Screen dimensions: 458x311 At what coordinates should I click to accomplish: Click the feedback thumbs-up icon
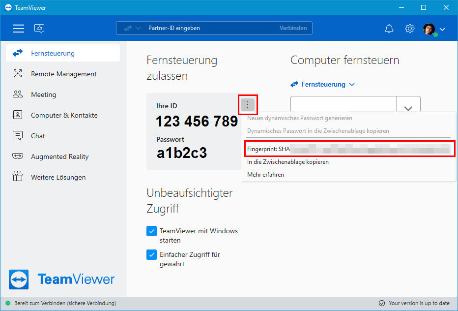(39, 29)
